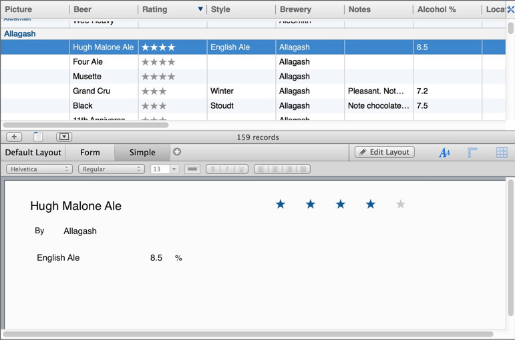Open the Helvetica font family dropdown

[39, 169]
